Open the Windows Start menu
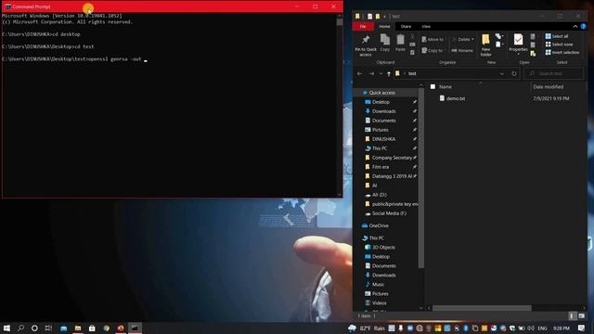Screen dimensions: 594x334 click(x=6, y=328)
